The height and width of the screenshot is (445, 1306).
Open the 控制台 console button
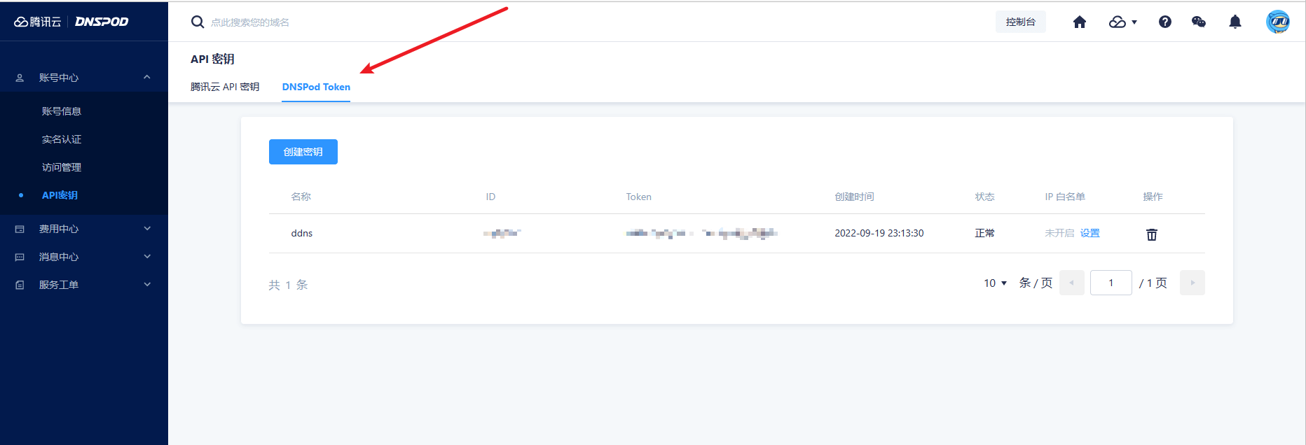click(1020, 22)
